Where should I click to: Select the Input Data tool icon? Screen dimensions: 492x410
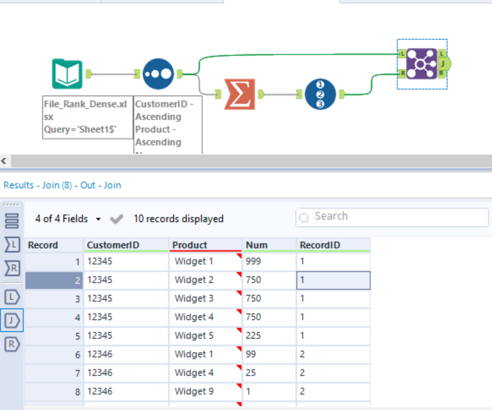tap(67, 74)
